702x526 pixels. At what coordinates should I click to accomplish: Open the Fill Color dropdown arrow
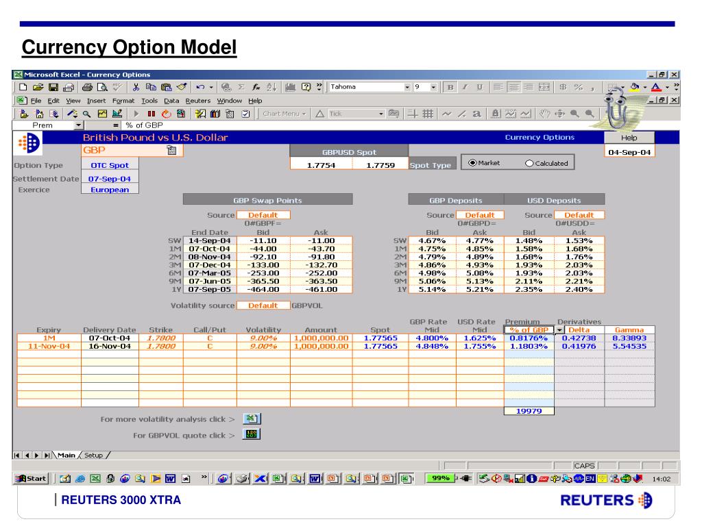click(644, 87)
